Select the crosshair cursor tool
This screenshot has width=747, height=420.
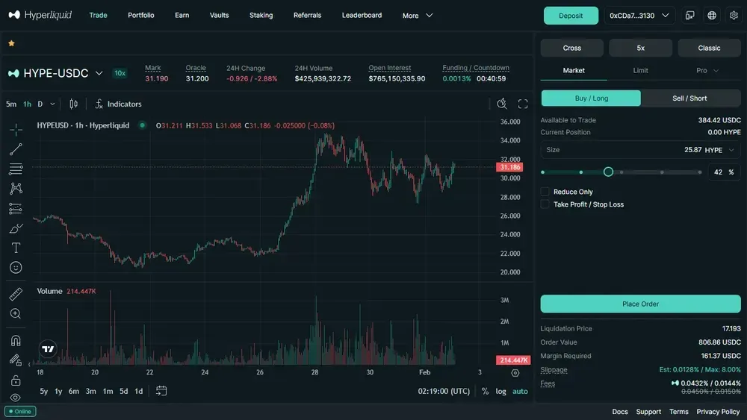pyautogui.click(x=16, y=129)
